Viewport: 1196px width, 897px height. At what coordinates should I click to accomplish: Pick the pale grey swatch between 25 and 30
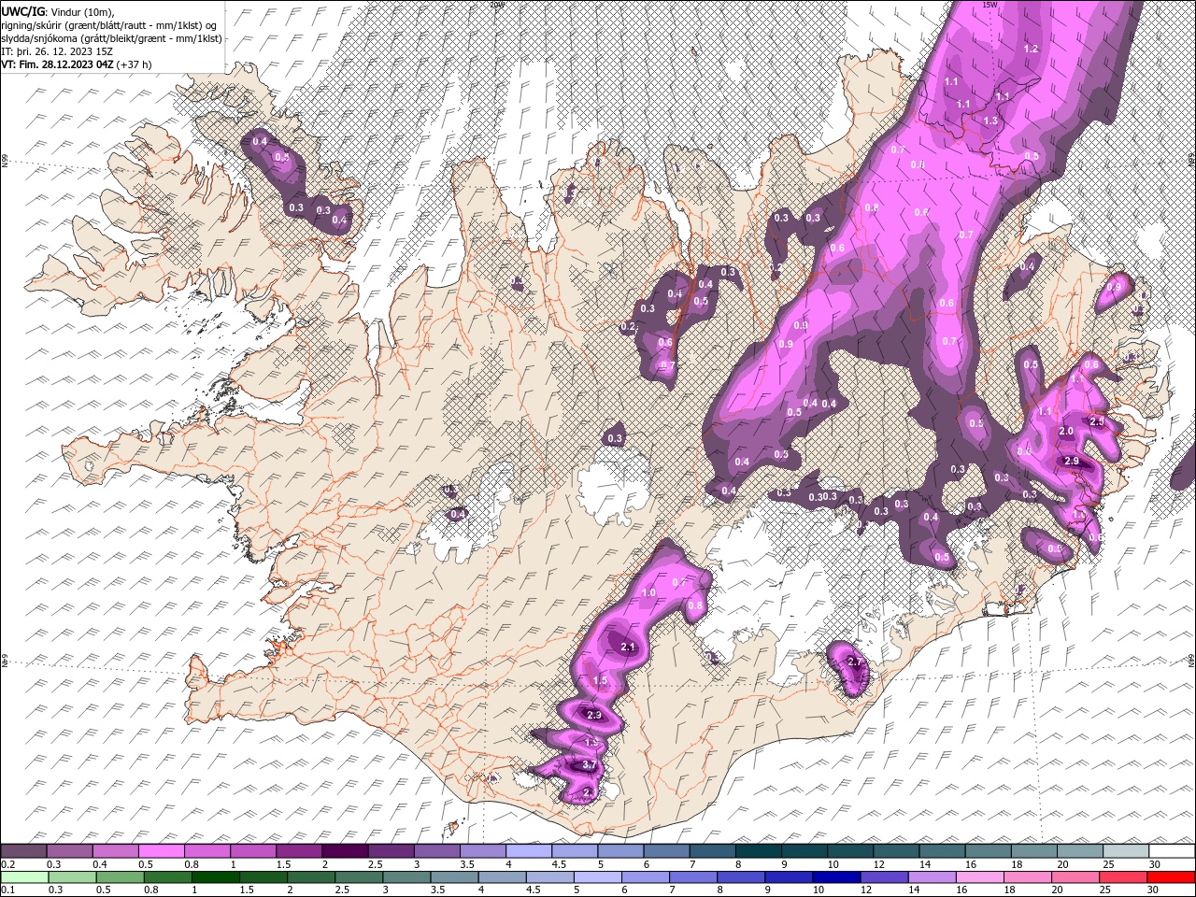(1125, 851)
